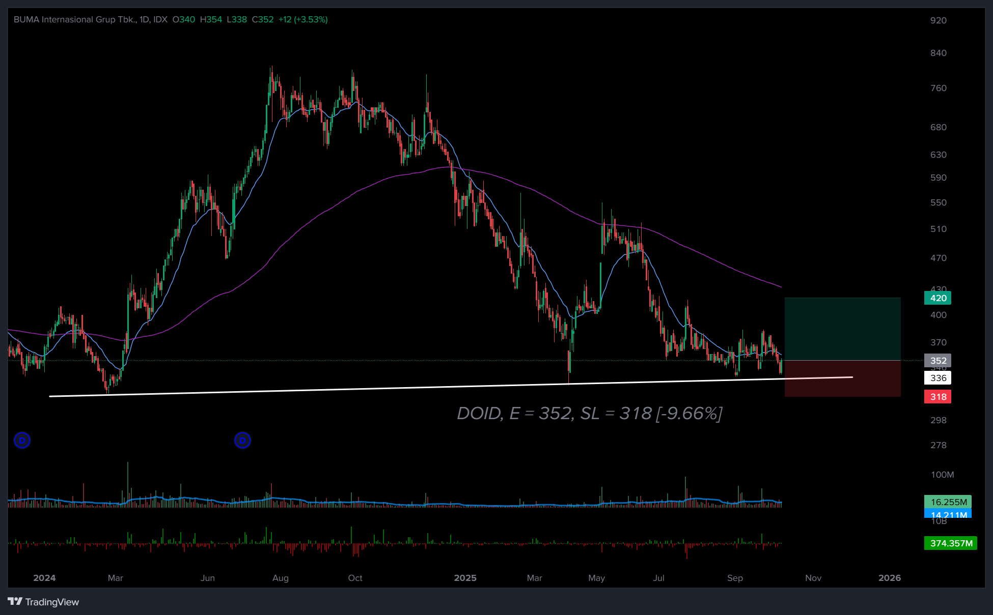Screen dimensions: 993x615
Task: Click the white 336 trendline price label
Action: pyautogui.click(x=937, y=378)
